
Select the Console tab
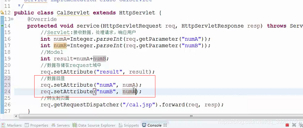coord(152,125)
